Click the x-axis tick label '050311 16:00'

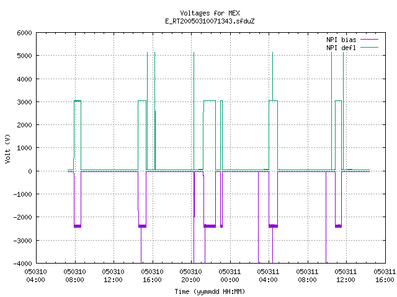pos(385,276)
